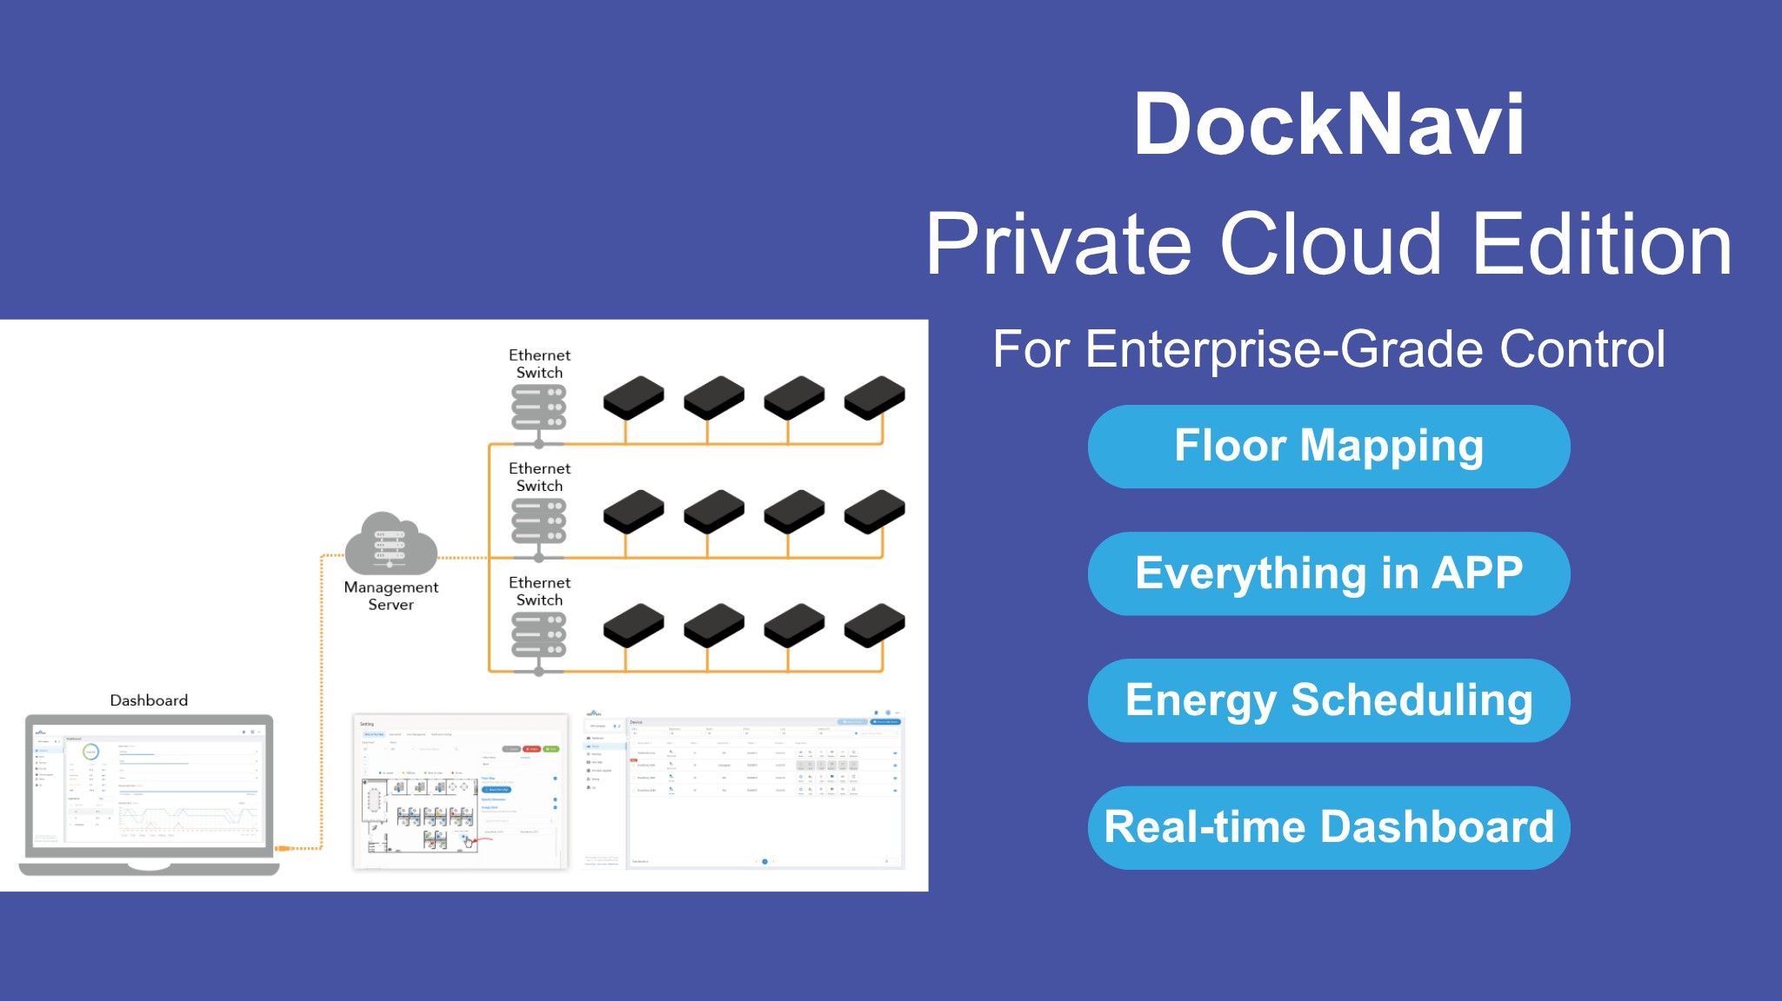Image resolution: width=1782 pixels, height=1001 pixels.
Task: Click the current page number in device pagination
Action: (765, 862)
